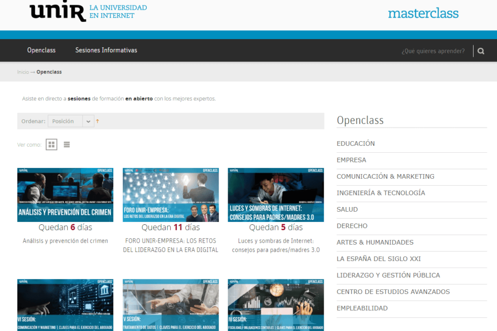
Task: Select the EDUCACIÓN category
Action: click(356, 144)
